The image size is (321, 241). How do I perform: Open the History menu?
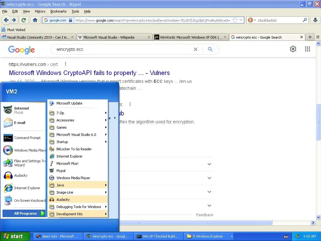coord(40,11)
